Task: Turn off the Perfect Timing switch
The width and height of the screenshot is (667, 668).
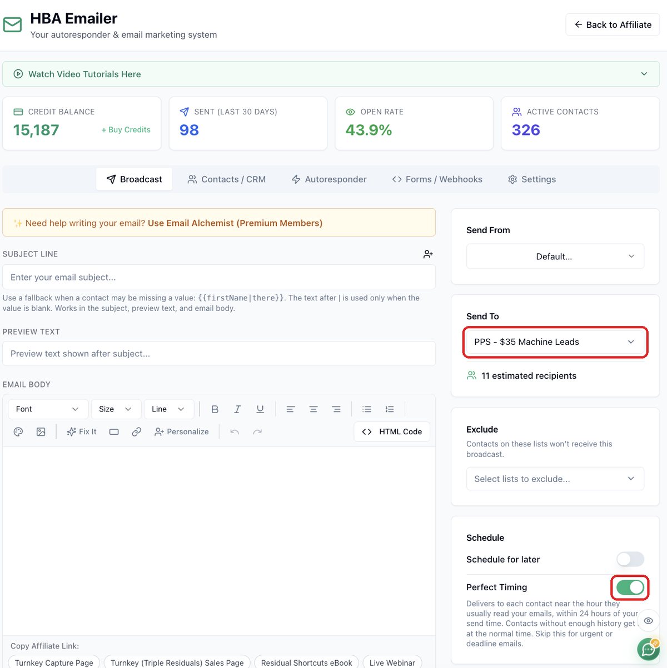Action: (630, 587)
